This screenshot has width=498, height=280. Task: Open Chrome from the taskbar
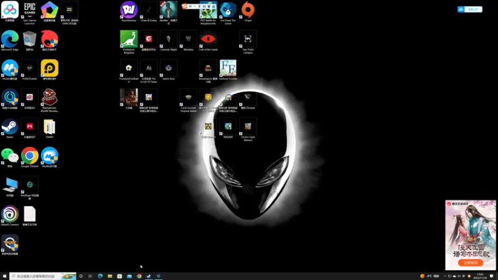click(139, 276)
